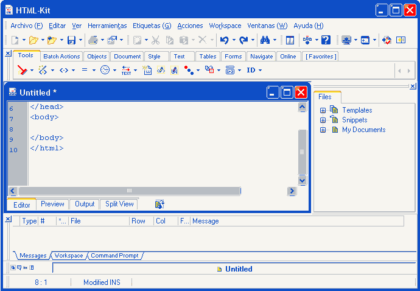Cut selection with the scissors icon
The height and width of the screenshot is (291, 420).
tap(155, 40)
